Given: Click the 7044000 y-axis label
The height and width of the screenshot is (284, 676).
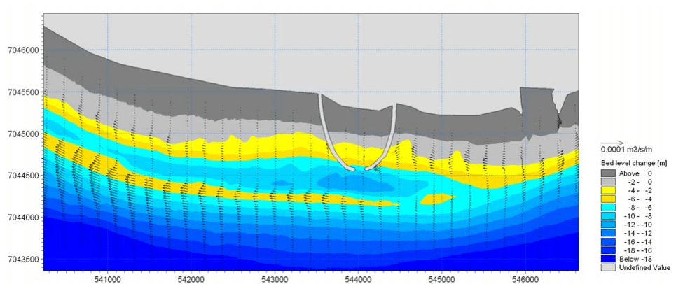Looking at the screenshot, I should coord(23,218).
